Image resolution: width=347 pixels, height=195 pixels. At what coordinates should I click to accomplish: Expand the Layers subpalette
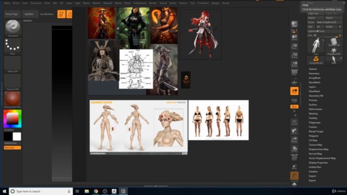(x=312, y=87)
